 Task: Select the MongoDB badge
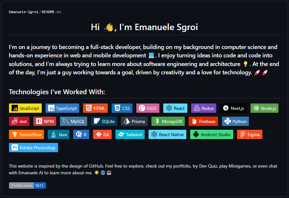168,121
